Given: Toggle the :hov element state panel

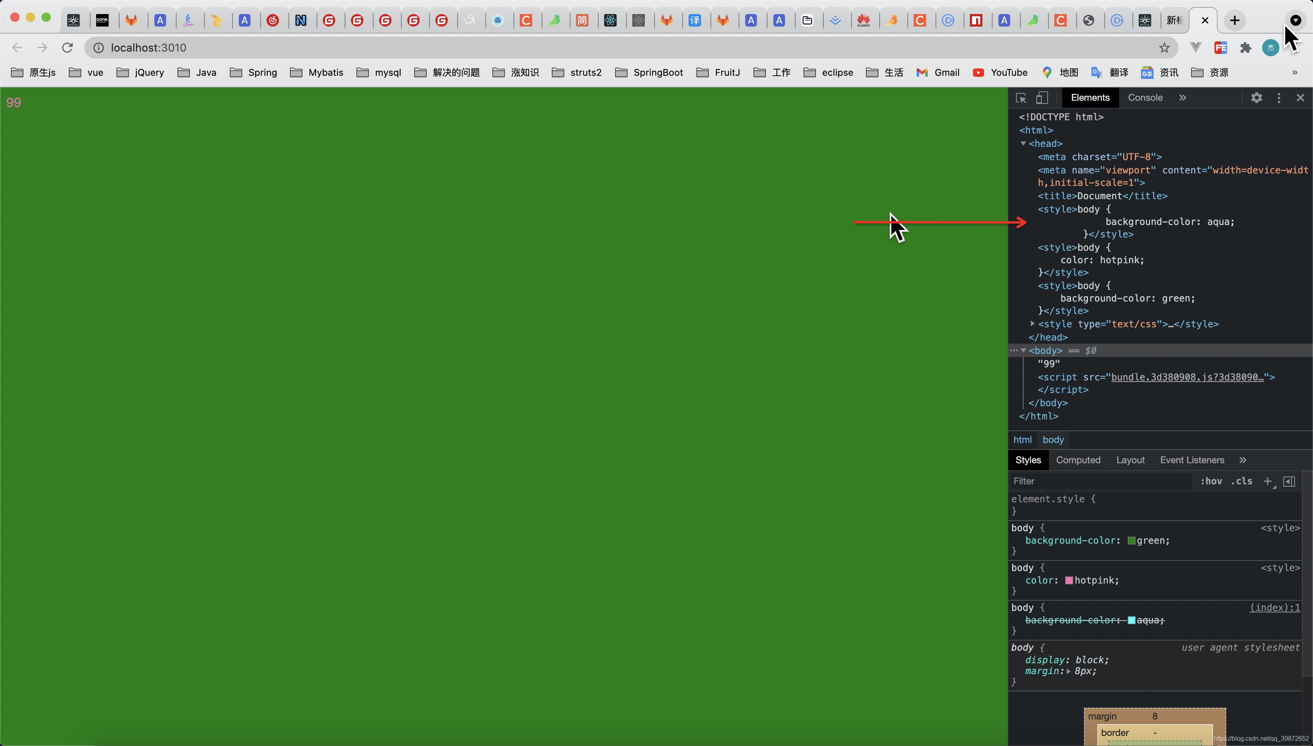Looking at the screenshot, I should pos(1211,481).
